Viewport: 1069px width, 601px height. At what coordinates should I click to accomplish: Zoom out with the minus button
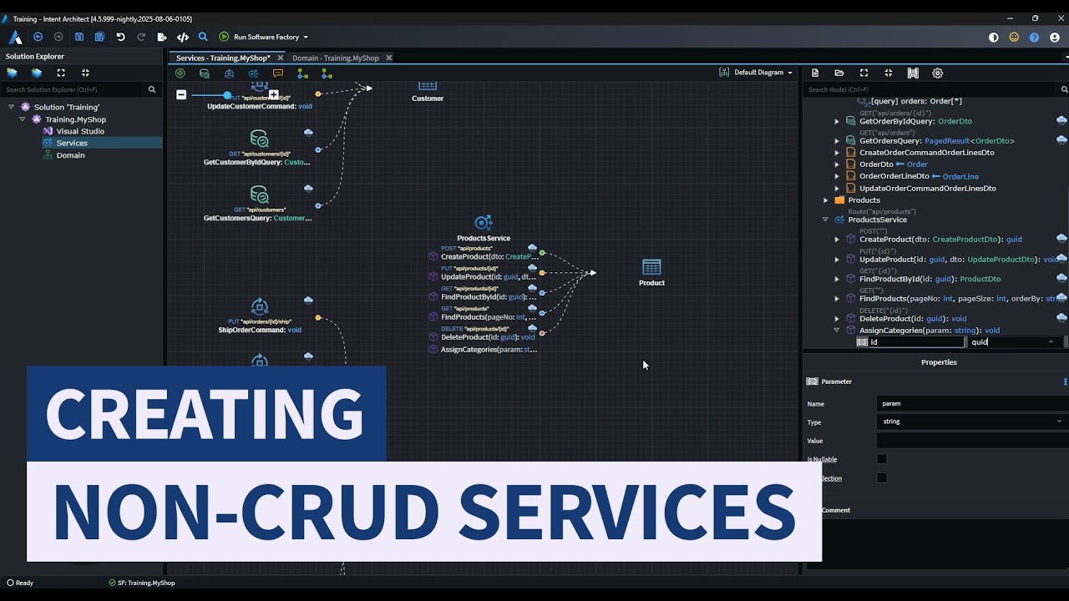(x=181, y=95)
